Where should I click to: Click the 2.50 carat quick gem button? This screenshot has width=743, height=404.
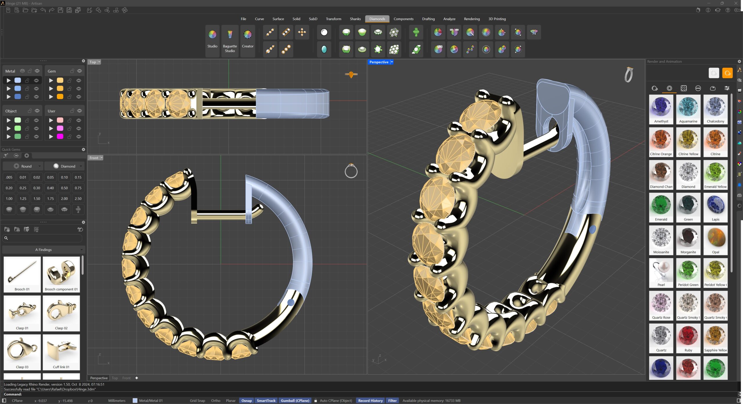pos(78,199)
